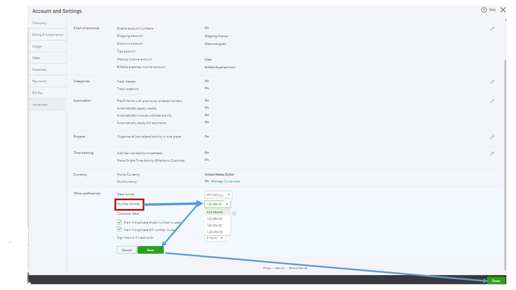This screenshot has height=290, width=516.
Task: Open the Expenses settings tab
Action: (48, 69)
